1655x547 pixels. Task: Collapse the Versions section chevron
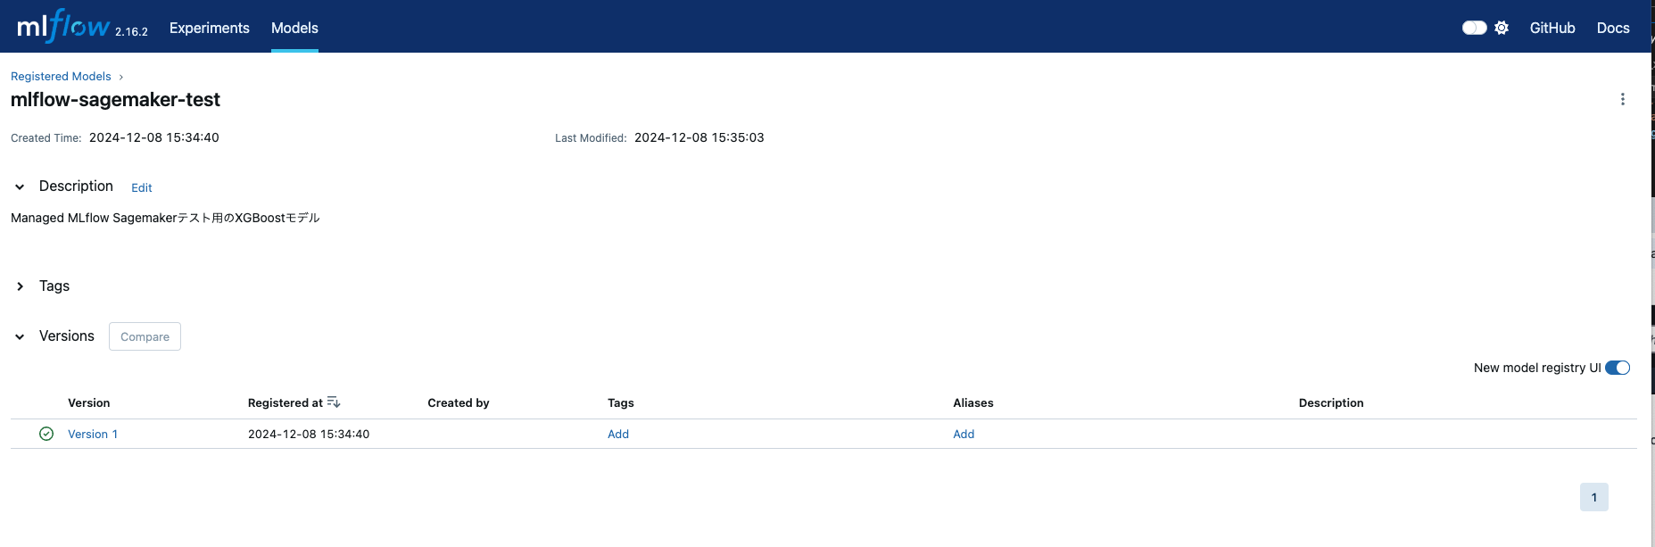pyautogui.click(x=20, y=336)
